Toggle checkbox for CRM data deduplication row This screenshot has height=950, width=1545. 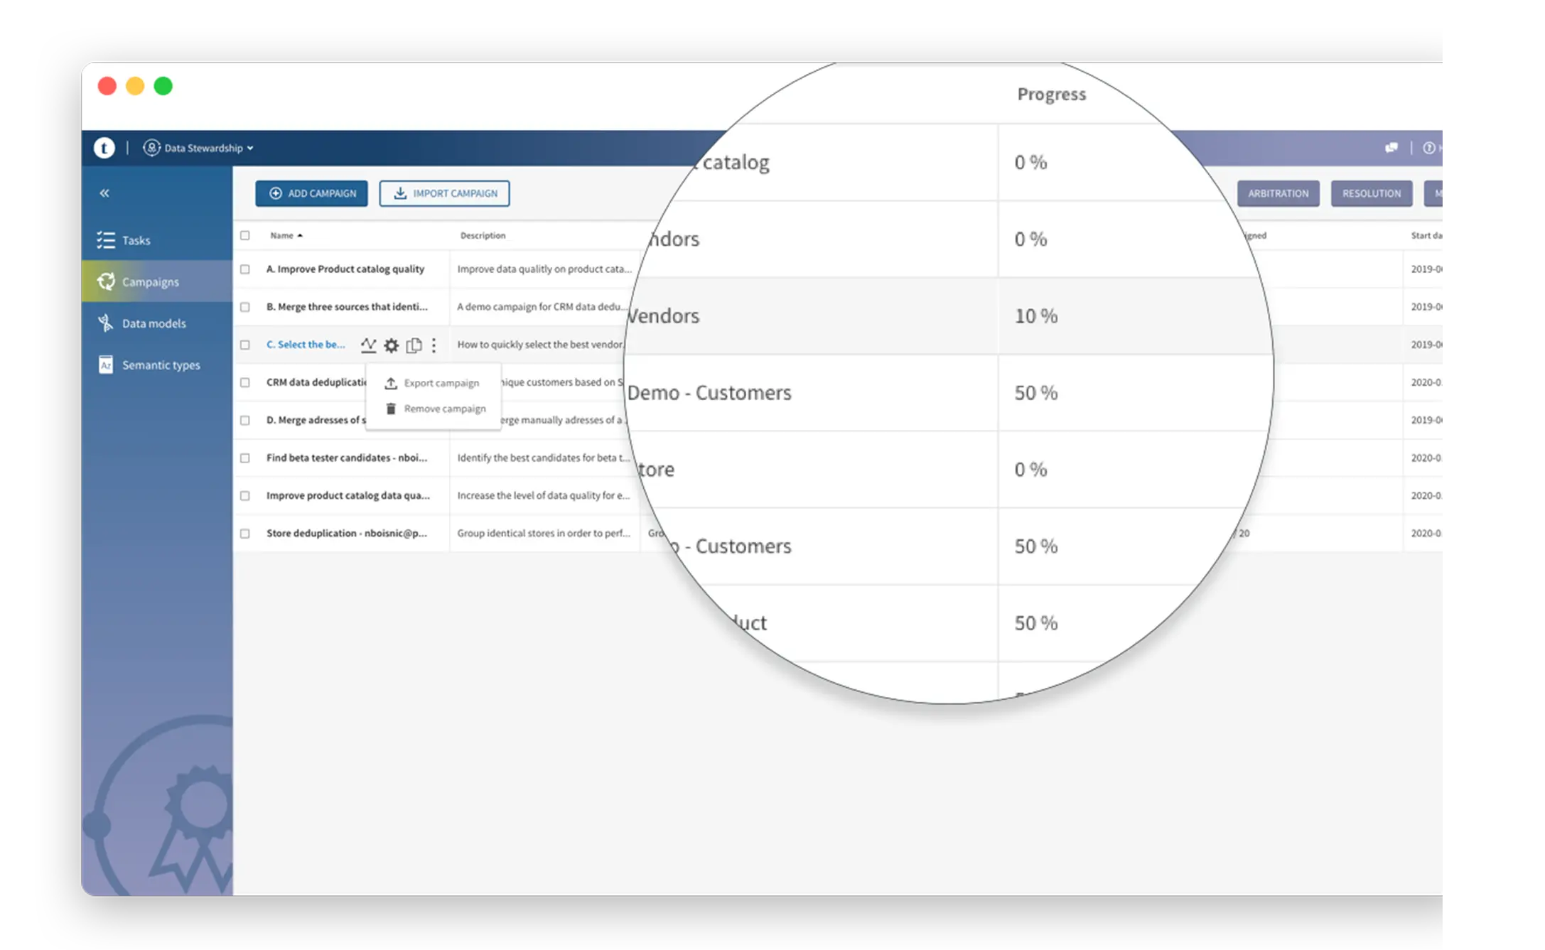tap(247, 382)
